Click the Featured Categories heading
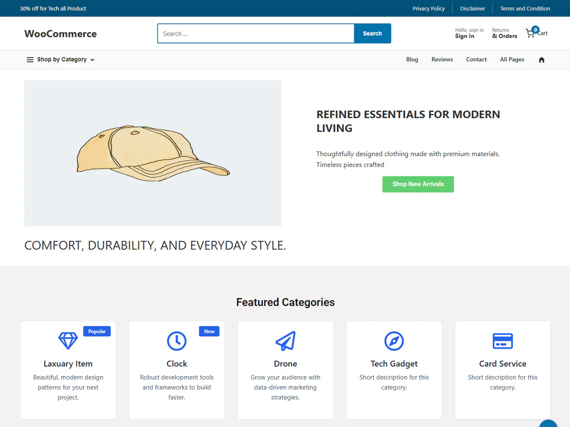Image resolution: width=570 pixels, height=427 pixels. point(285,302)
